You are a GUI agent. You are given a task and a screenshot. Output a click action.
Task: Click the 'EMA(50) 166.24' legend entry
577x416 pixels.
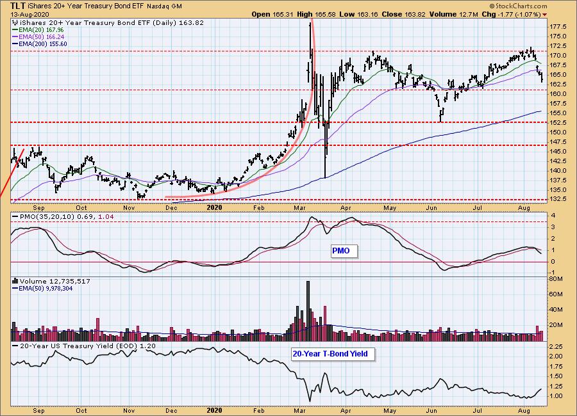[x=41, y=36]
